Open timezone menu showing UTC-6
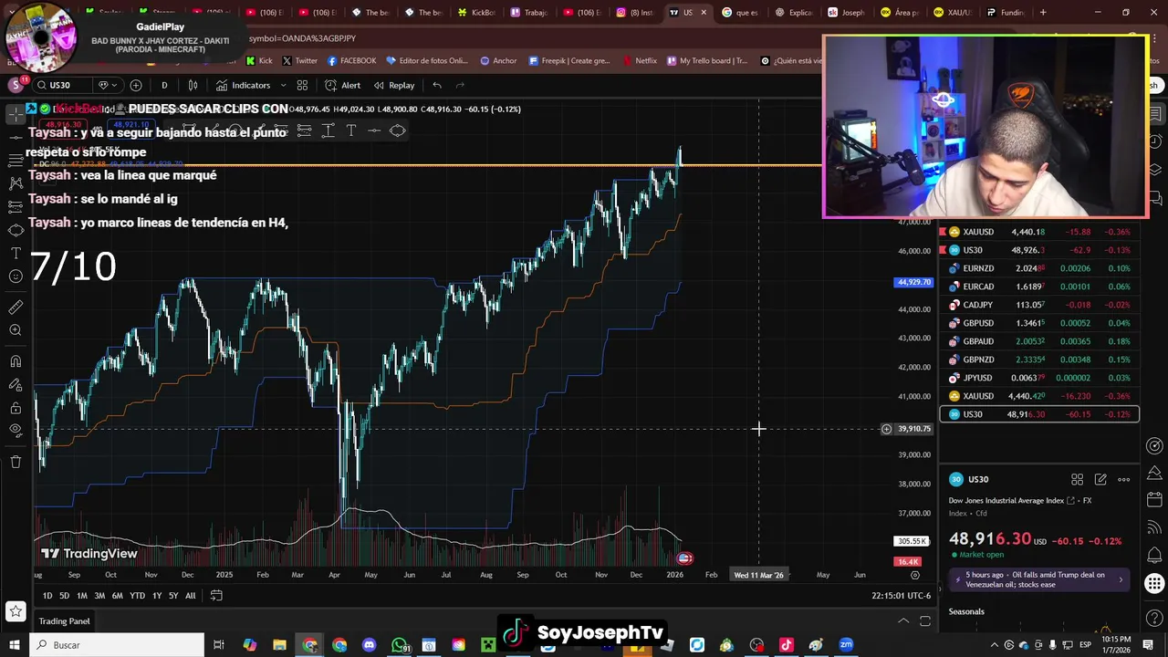 click(901, 596)
